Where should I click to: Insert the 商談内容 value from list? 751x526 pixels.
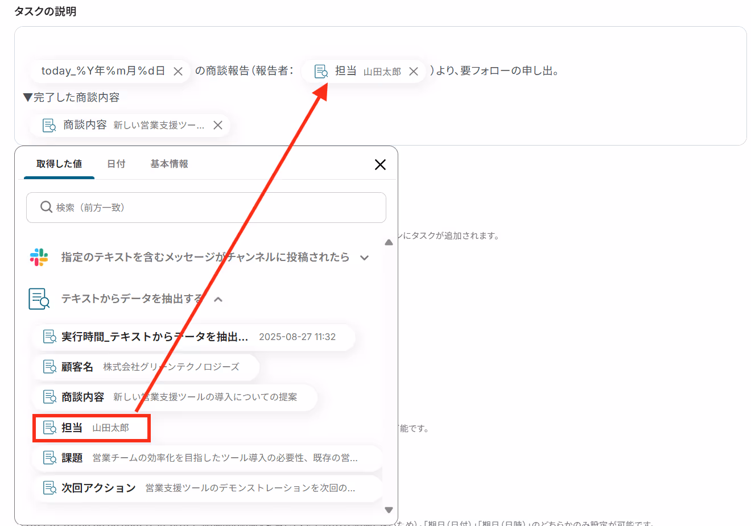(x=175, y=397)
